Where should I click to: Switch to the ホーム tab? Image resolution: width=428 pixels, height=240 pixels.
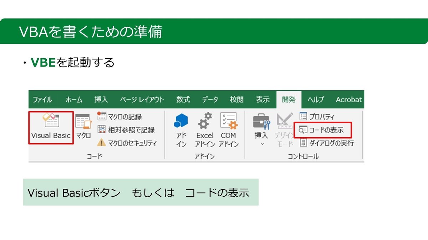click(x=74, y=100)
